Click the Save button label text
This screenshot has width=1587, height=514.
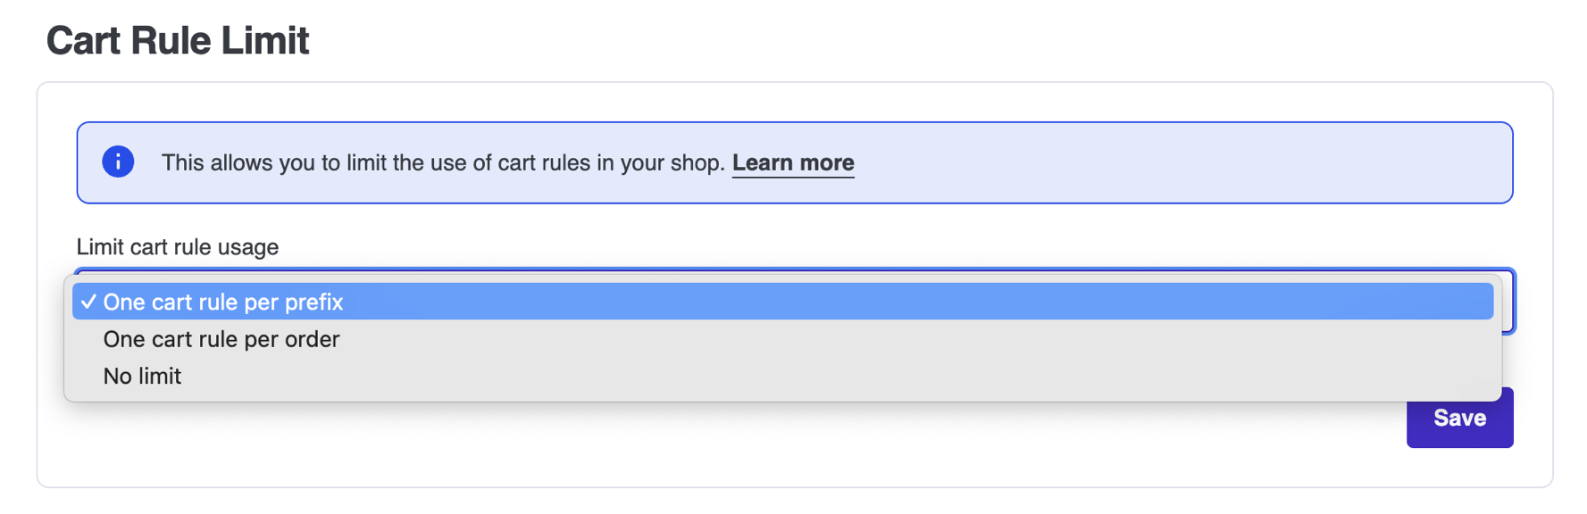tap(1459, 418)
